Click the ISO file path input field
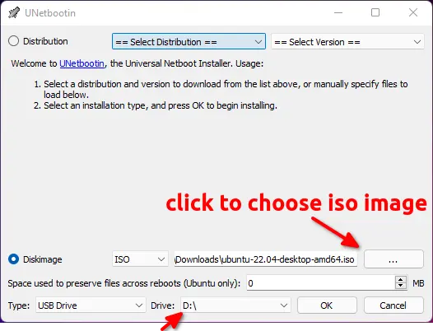 [266, 259]
